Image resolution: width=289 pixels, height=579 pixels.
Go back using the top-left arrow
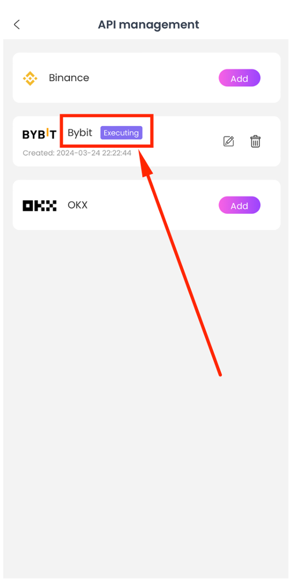click(17, 25)
